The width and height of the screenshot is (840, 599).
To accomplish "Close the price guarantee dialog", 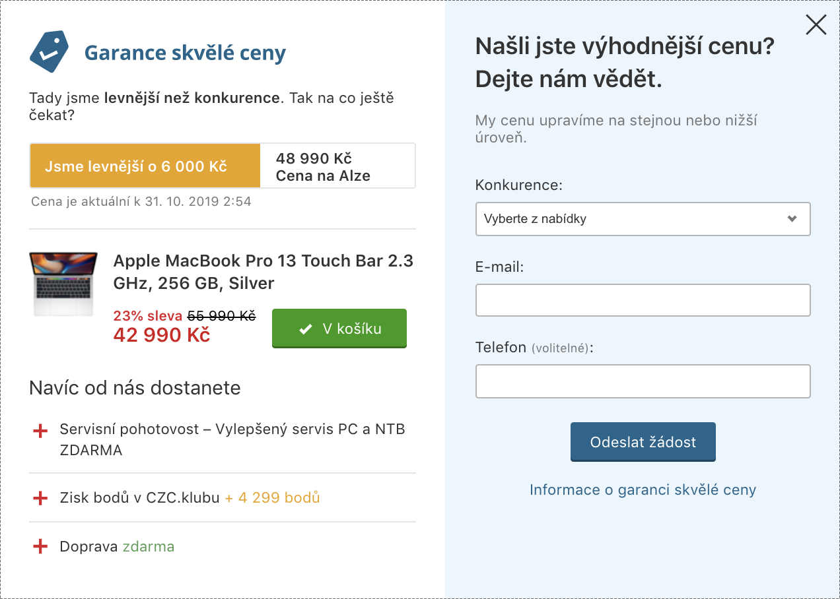I will point(816,25).
